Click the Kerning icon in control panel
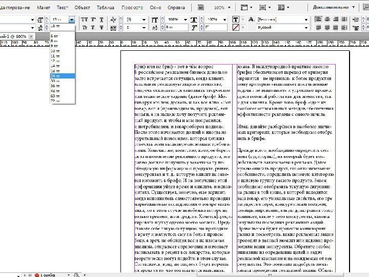 (113, 19)
